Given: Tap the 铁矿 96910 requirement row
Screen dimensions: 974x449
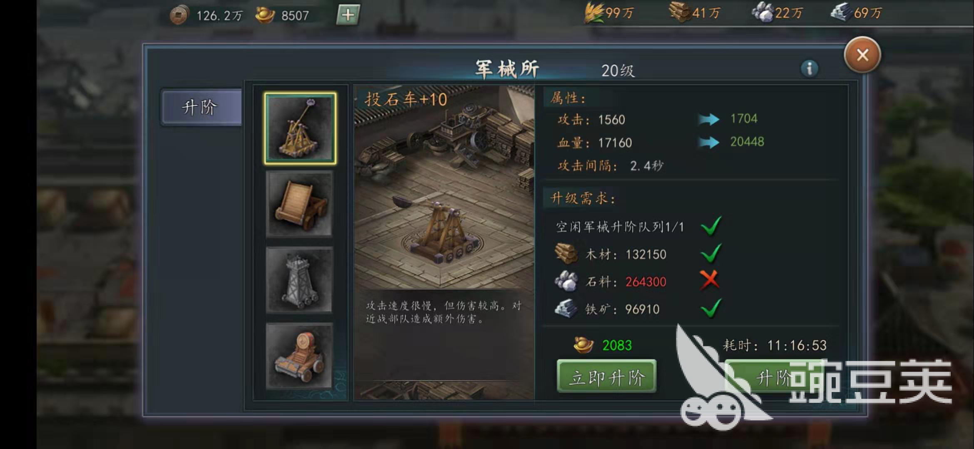Looking at the screenshot, I should tap(637, 309).
